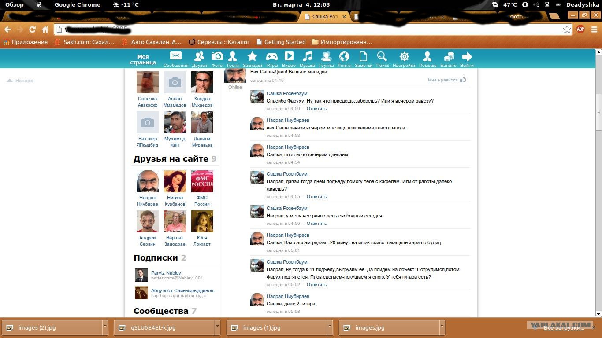Open clock showing Вт. марта 4, 12:08
Screen dimensions: 602x338
[301, 5]
